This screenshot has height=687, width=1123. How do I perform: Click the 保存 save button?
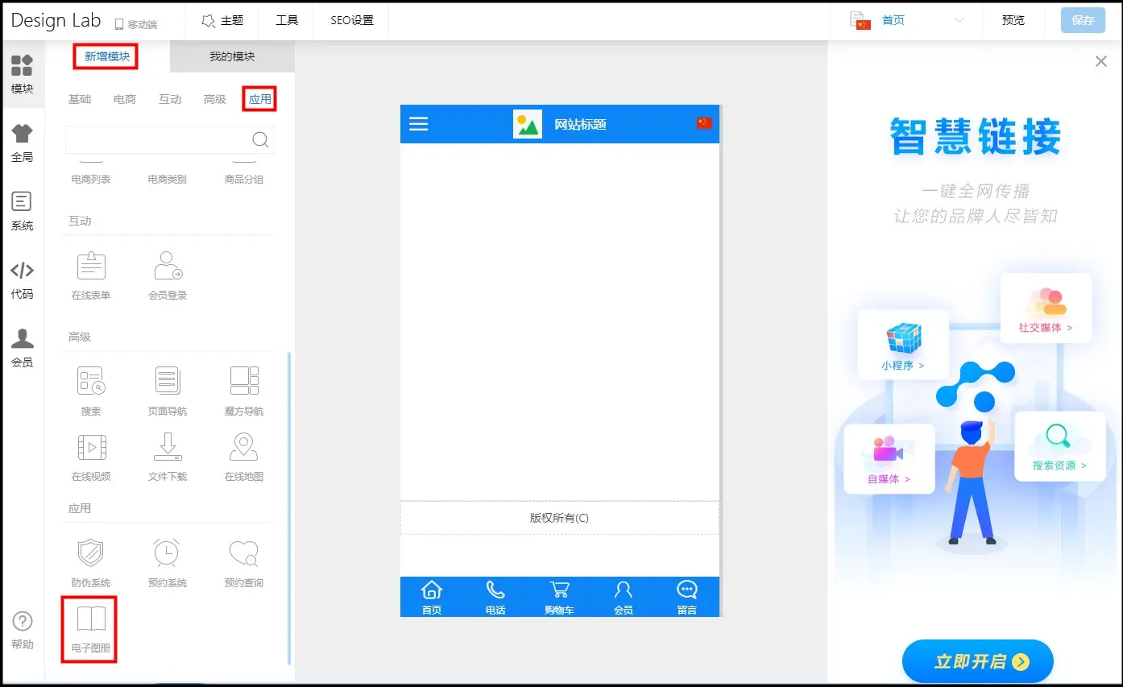point(1083,21)
